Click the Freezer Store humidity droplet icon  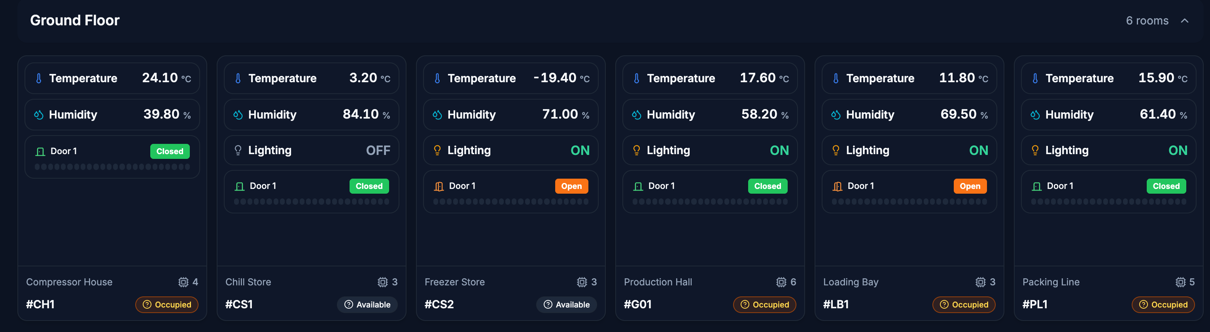437,115
